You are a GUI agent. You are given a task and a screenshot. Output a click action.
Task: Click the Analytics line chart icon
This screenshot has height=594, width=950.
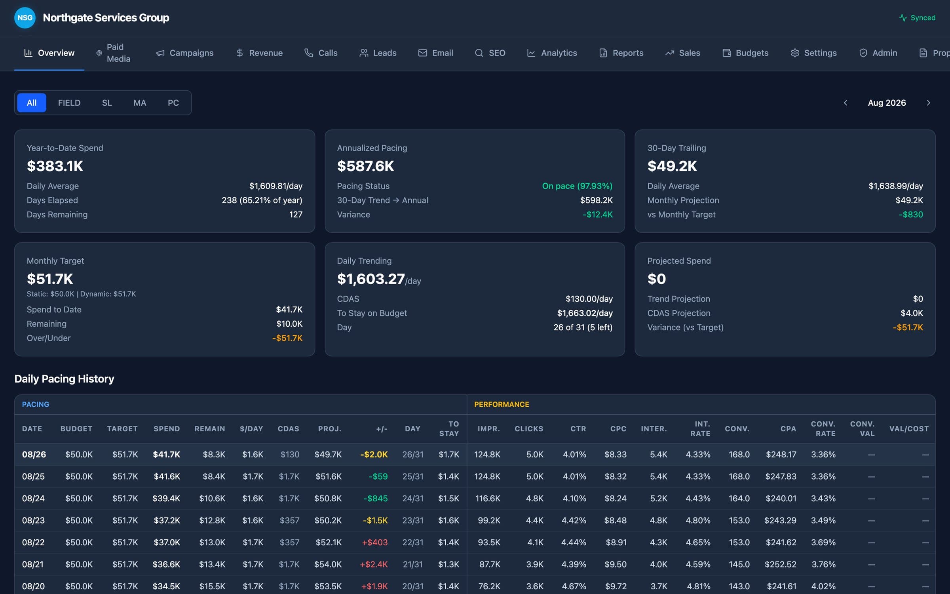[531, 53]
